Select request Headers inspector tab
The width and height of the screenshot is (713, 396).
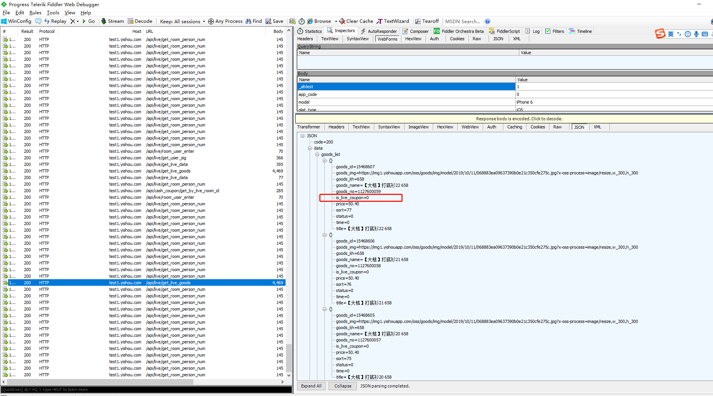[x=305, y=39]
